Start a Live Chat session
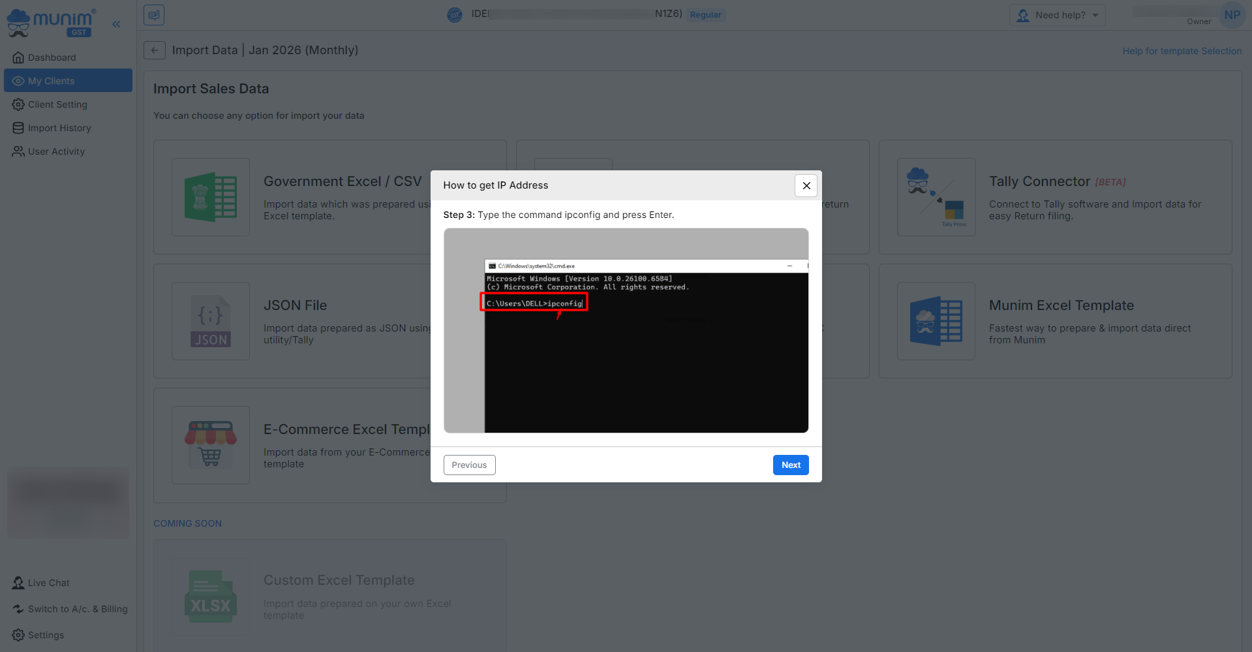1252x652 pixels. click(48, 583)
